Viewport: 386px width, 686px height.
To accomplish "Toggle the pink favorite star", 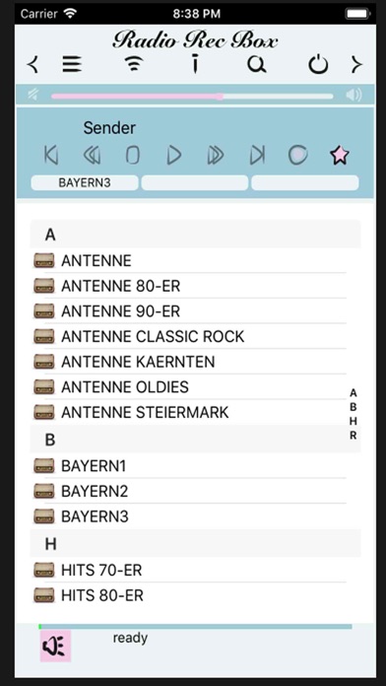I will click(x=340, y=156).
